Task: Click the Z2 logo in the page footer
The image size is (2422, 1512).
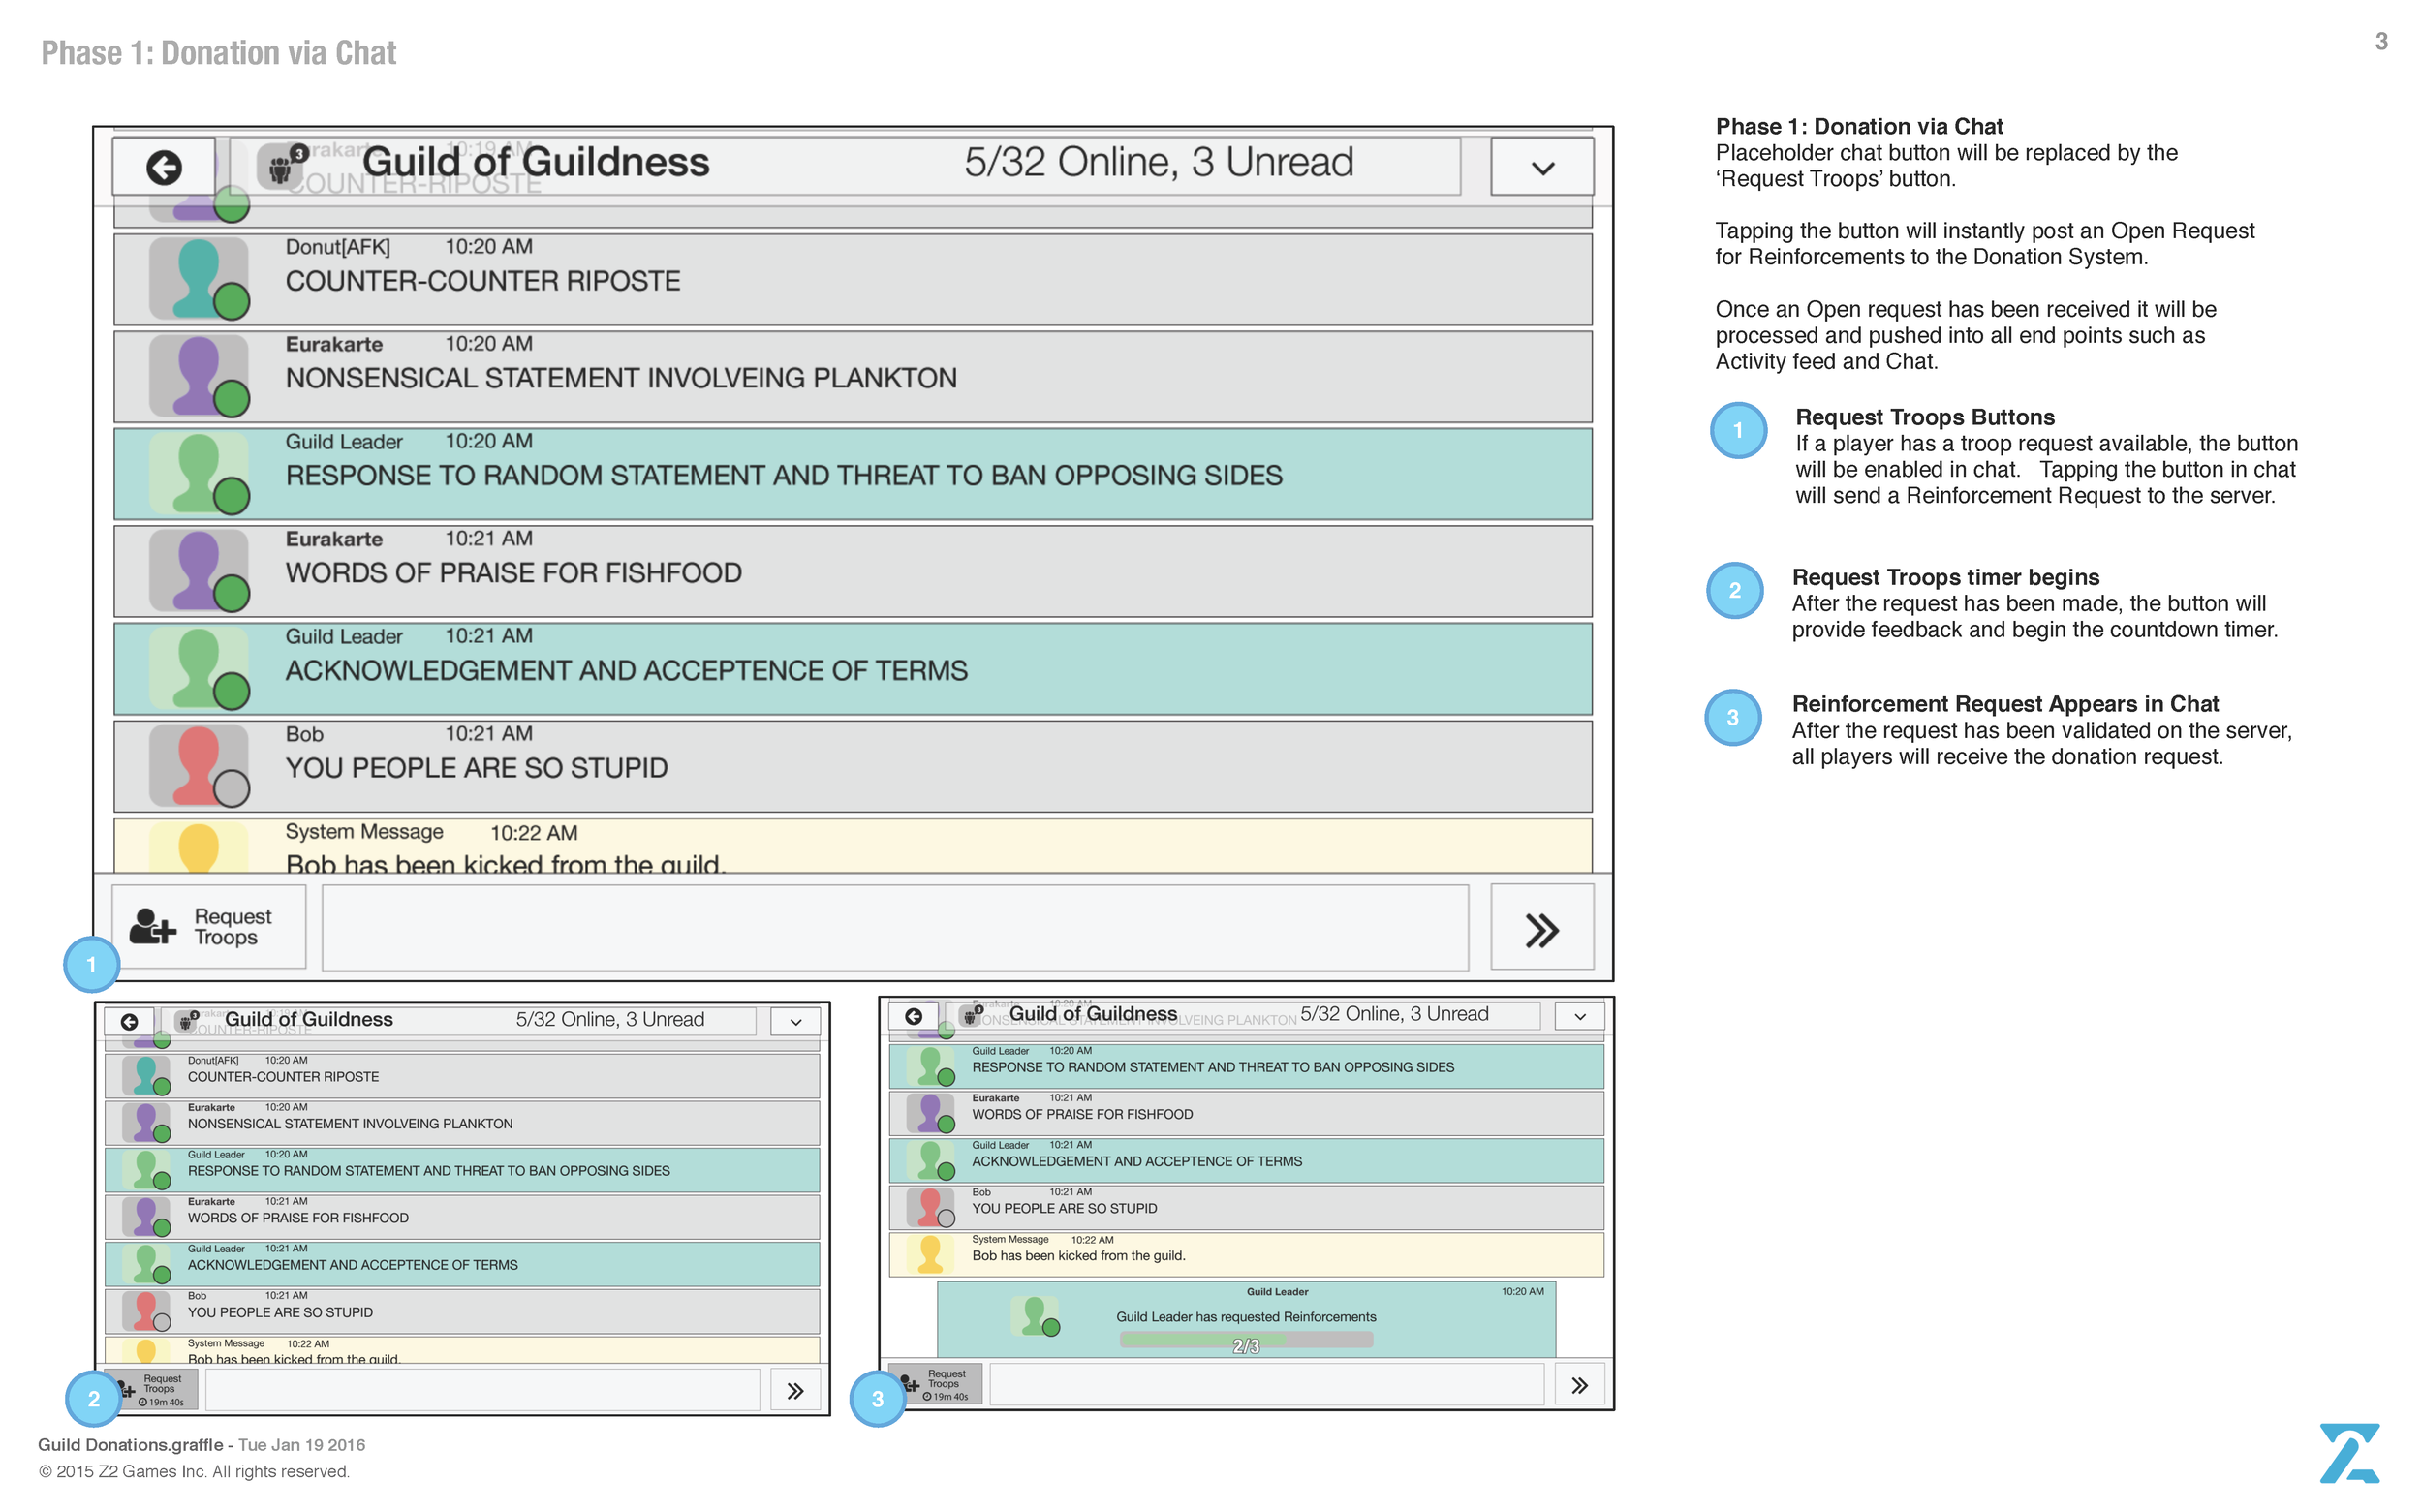Action: tap(2348, 1452)
